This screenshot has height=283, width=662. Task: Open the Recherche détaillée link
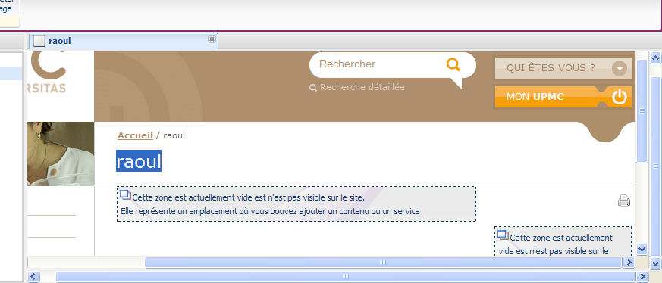[x=362, y=87]
